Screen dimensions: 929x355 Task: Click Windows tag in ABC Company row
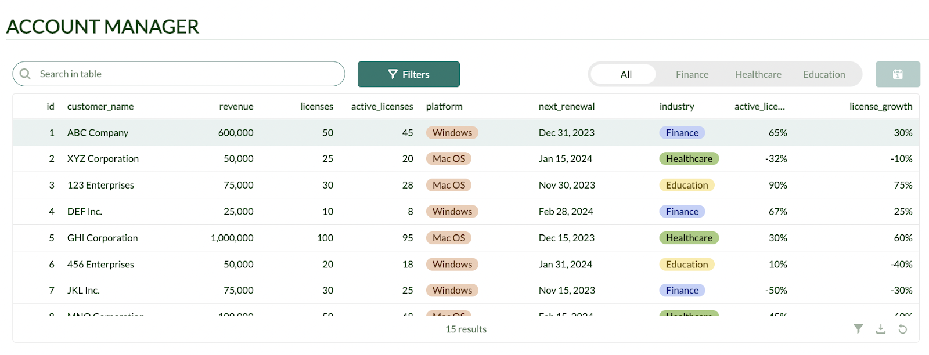452,133
